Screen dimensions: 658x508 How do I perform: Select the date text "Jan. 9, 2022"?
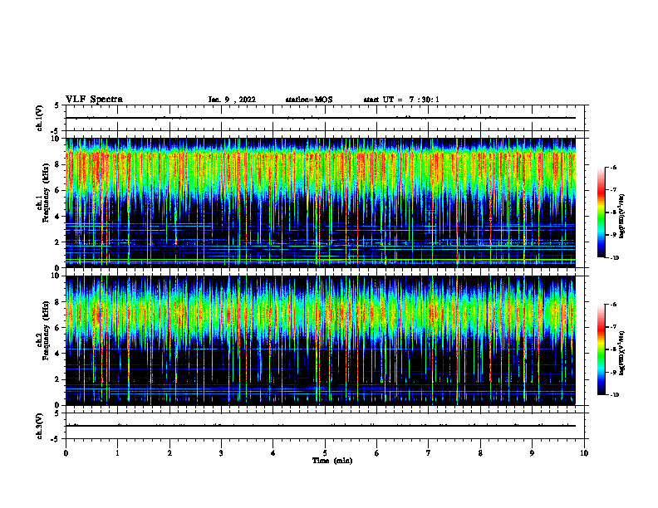232,100
